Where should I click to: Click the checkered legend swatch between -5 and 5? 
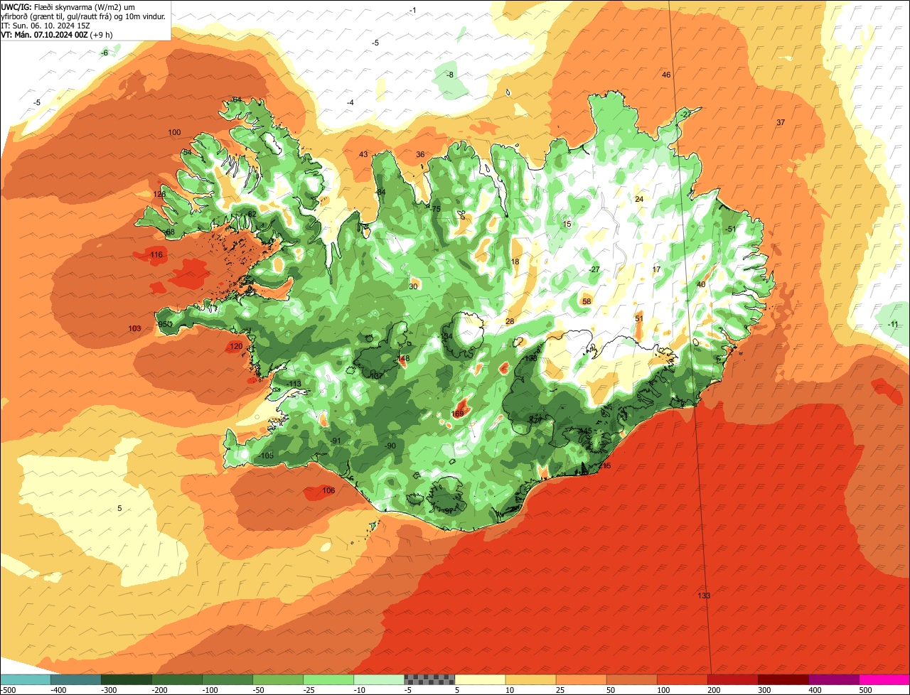(429, 679)
